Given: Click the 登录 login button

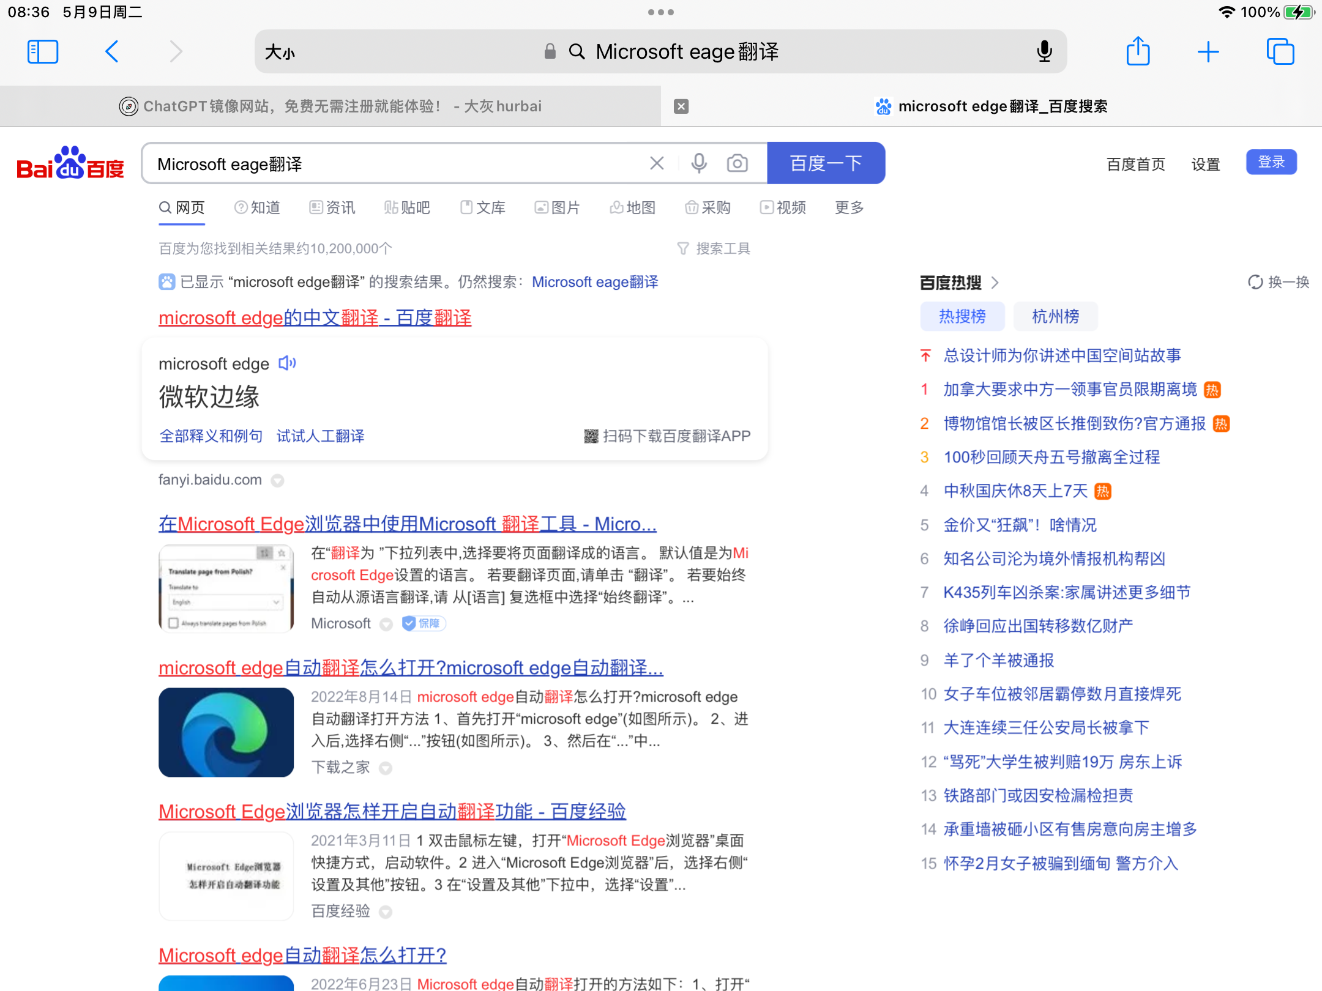Looking at the screenshot, I should click(1271, 162).
